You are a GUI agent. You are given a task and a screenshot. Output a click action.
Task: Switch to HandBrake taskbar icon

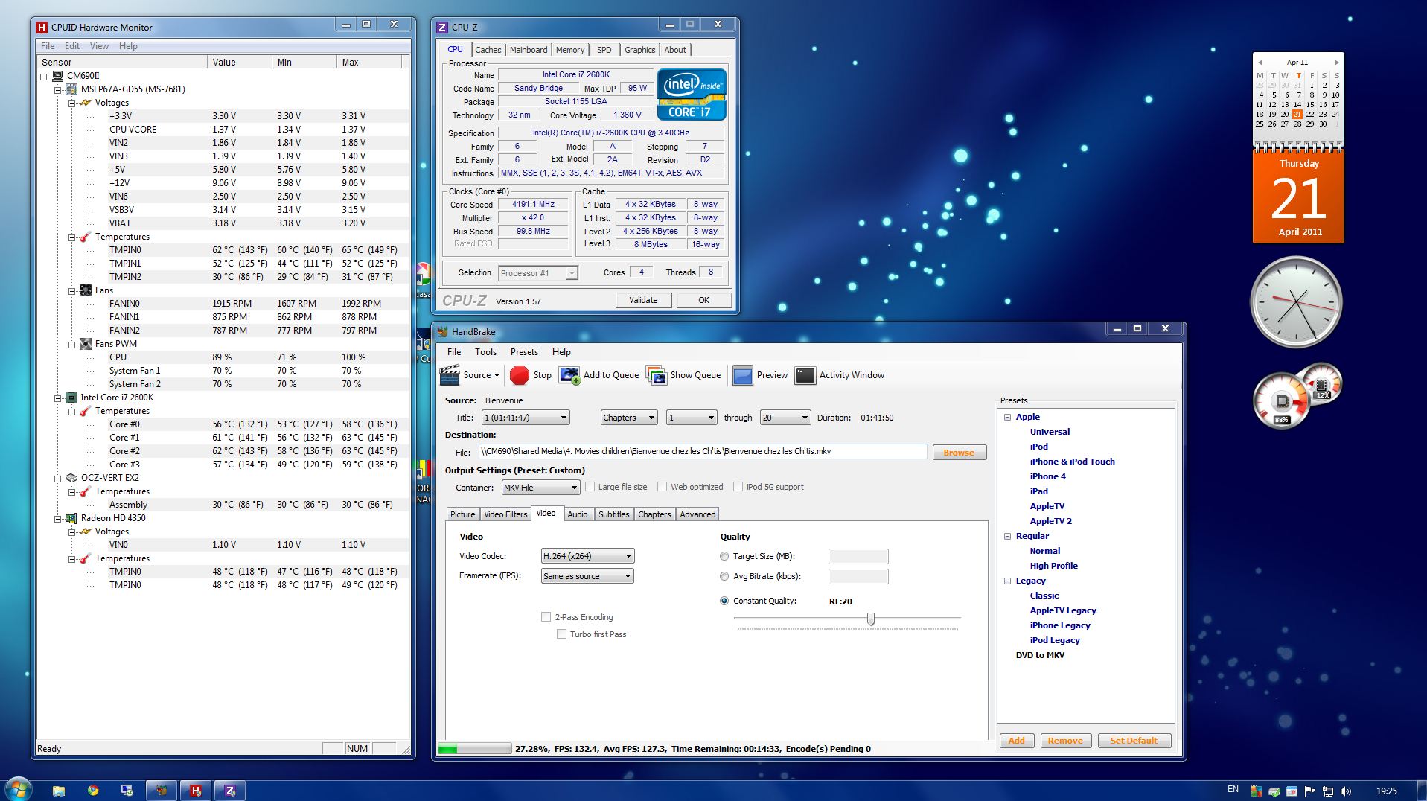(x=162, y=790)
